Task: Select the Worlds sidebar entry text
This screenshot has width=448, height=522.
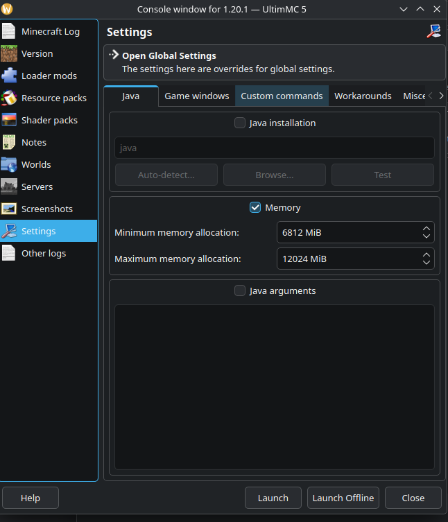Action: (x=36, y=164)
